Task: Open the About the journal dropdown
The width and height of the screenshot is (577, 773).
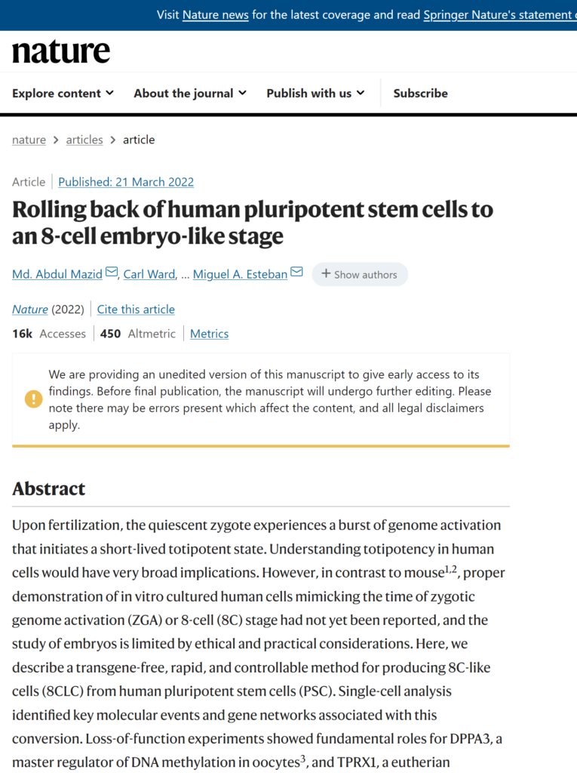Action: point(190,94)
